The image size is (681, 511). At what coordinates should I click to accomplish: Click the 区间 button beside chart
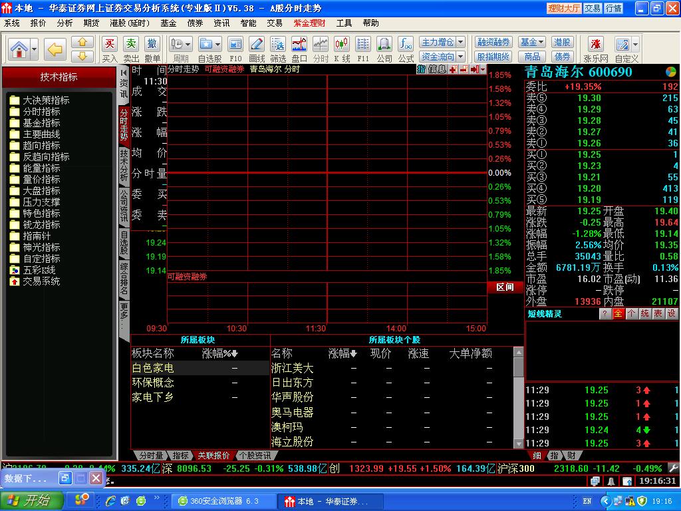[505, 287]
